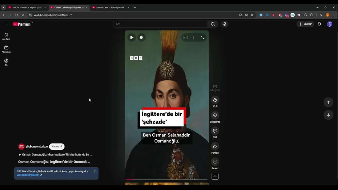
Task: Open the Chrome profile V avatar
Action: tap(327, 15)
